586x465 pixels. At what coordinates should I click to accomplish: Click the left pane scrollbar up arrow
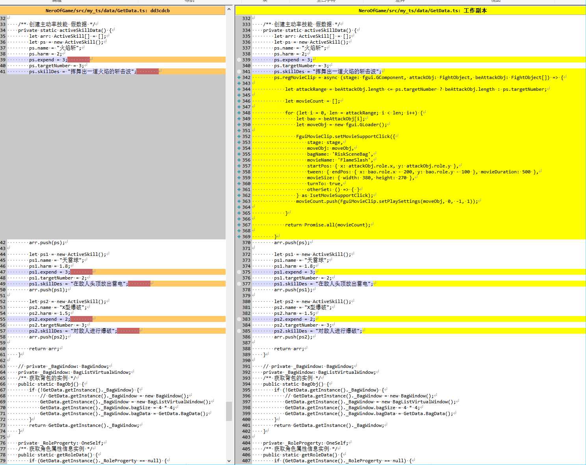[x=229, y=9]
